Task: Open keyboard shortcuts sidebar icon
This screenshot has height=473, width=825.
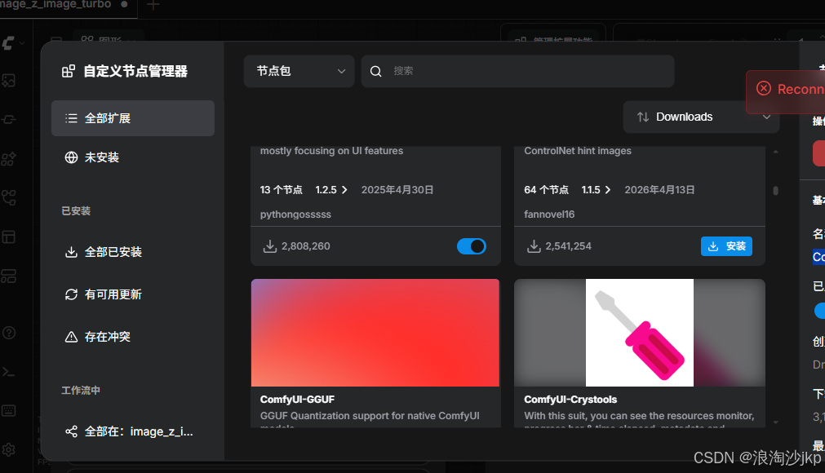Action: (8, 410)
